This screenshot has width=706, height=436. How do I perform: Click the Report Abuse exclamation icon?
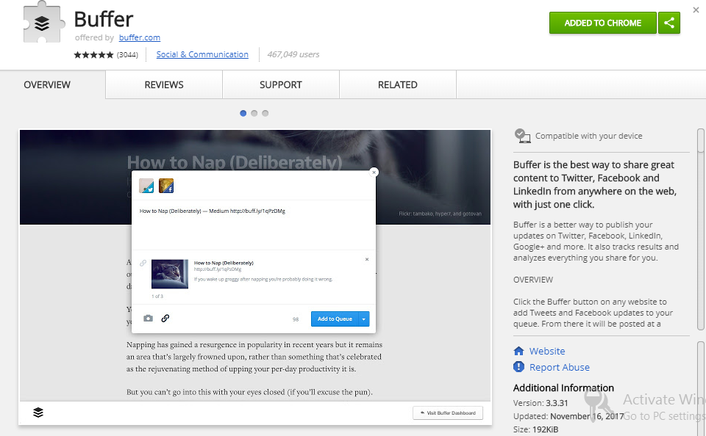coord(518,367)
